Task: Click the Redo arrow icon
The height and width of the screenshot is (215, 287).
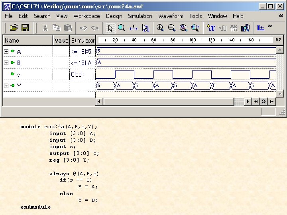Action: (95, 28)
